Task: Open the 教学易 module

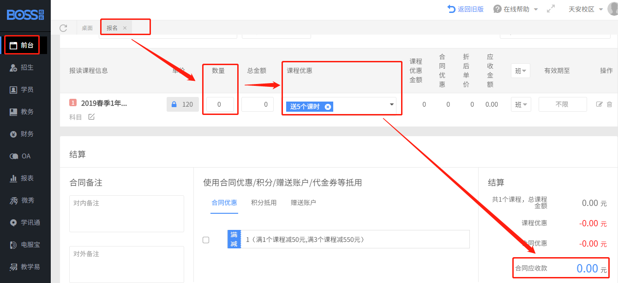Action: click(25, 267)
